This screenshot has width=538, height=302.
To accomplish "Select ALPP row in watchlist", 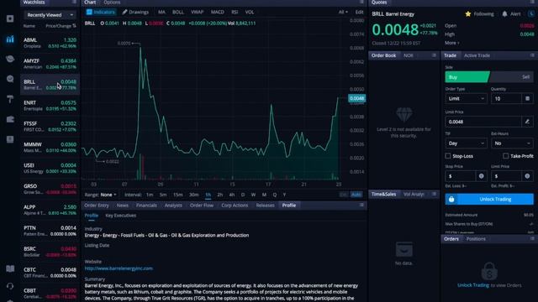I will 50,210.
